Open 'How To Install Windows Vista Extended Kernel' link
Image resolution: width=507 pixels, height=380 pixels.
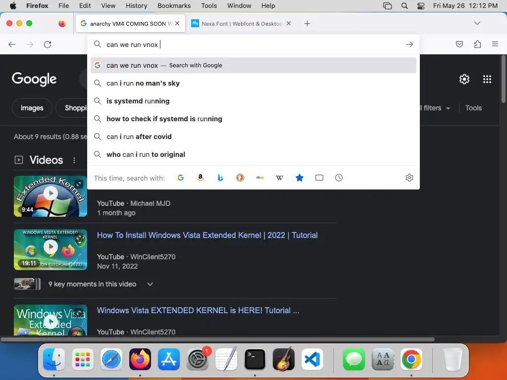(x=207, y=235)
